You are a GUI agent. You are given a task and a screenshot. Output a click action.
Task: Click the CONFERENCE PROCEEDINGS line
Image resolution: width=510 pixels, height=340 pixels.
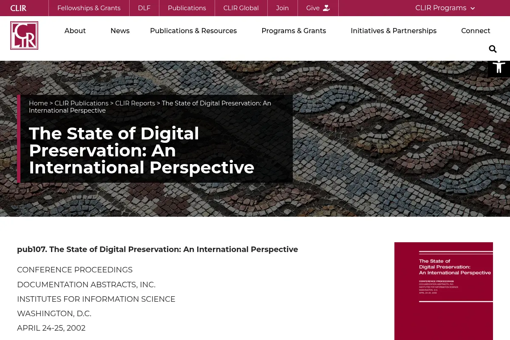[75, 270]
